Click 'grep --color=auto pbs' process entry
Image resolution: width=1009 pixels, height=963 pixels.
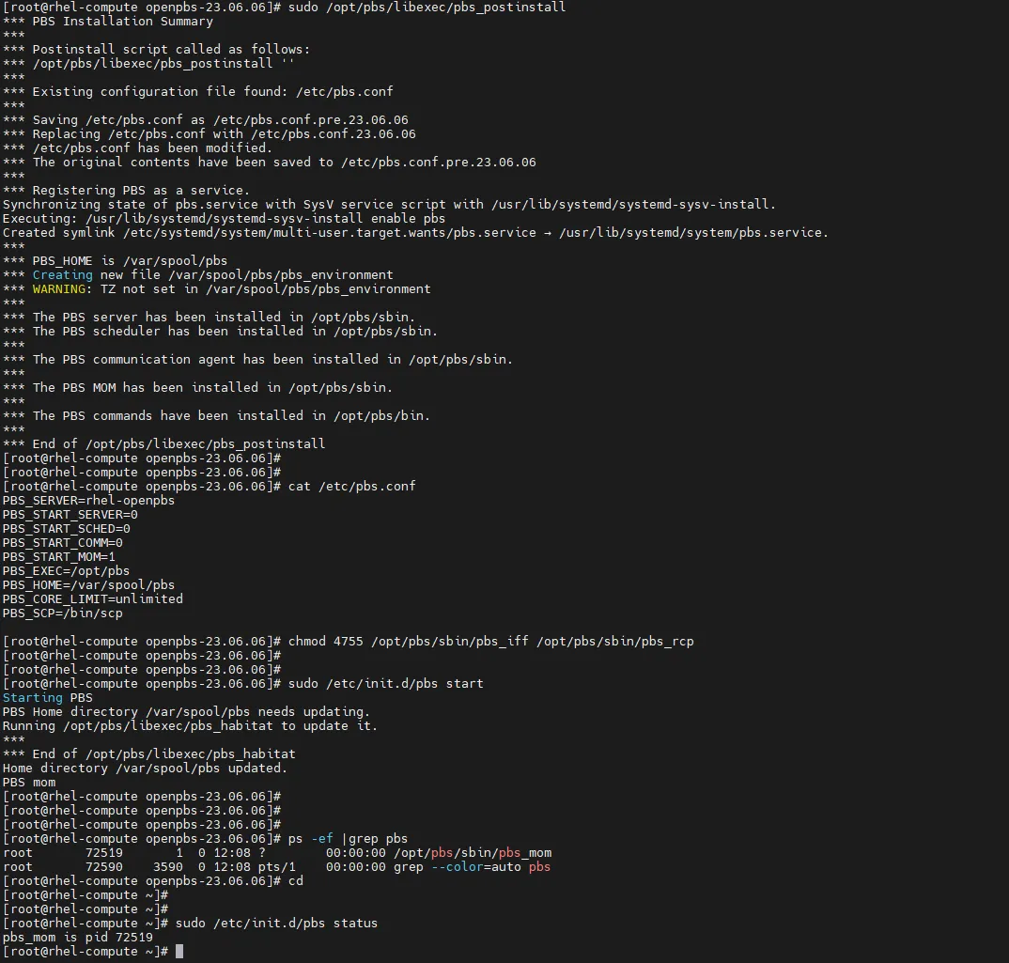(472, 867)
